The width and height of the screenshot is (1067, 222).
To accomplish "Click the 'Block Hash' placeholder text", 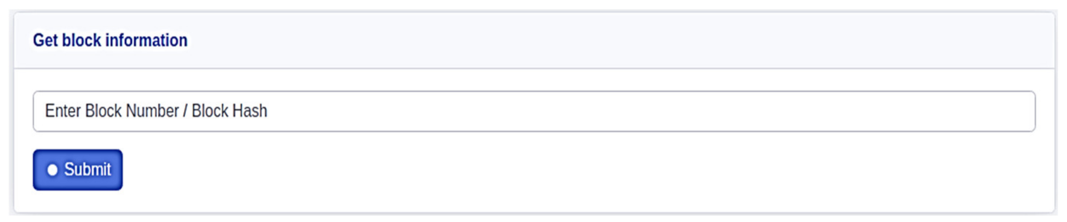I will pyautogui.click(x=229, y=111).
